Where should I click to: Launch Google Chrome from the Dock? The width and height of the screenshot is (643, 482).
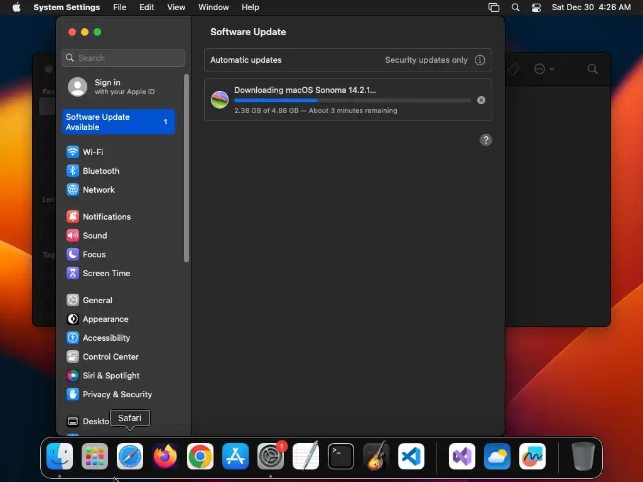(200, 456)
